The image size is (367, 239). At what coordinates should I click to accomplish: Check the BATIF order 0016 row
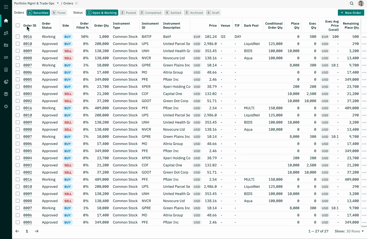click(18, 36)
